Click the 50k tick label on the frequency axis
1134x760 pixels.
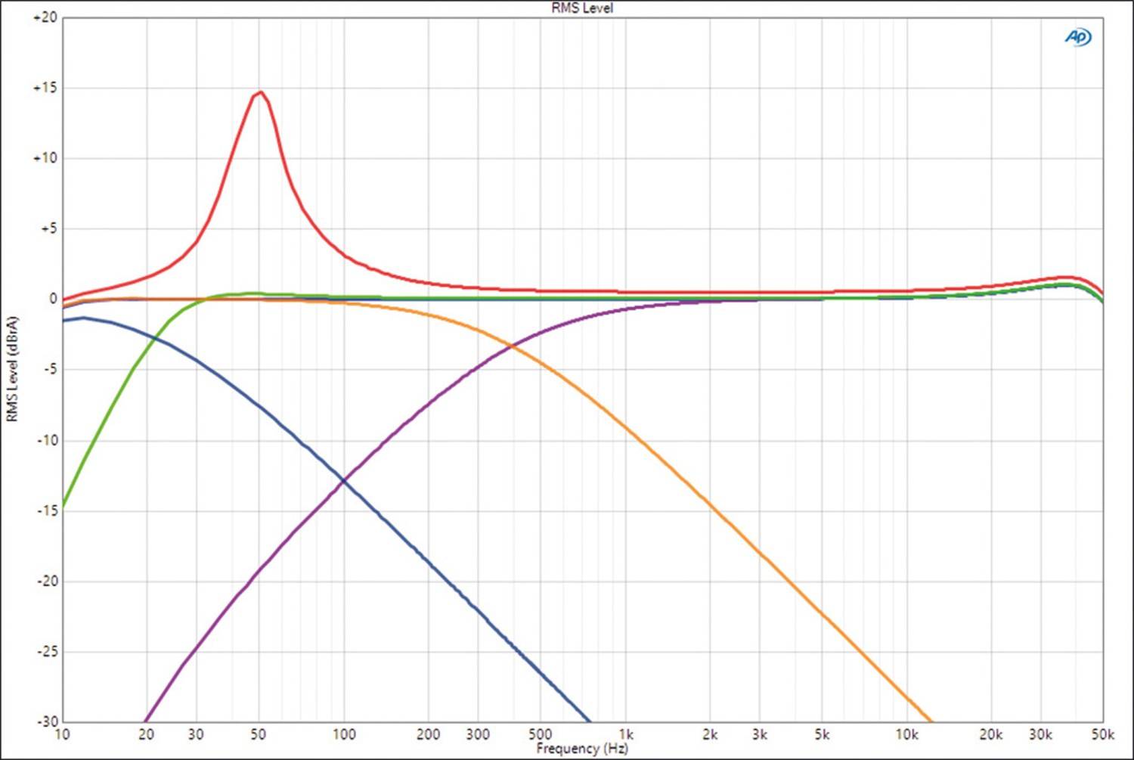click(x=1102, y=735)
